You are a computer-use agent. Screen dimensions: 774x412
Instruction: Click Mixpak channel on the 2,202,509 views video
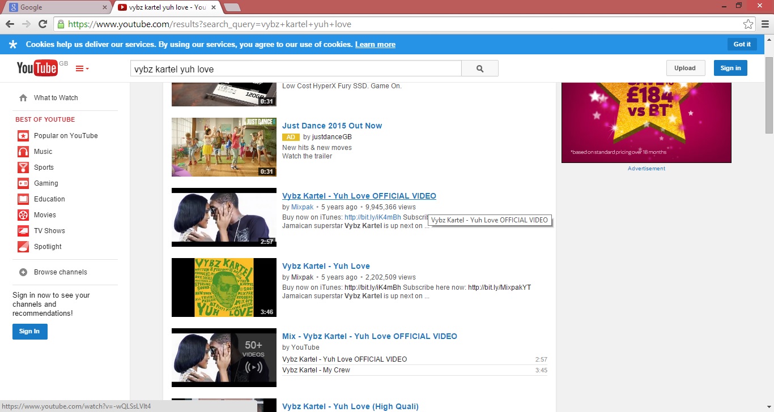click(x=303, y=277)
